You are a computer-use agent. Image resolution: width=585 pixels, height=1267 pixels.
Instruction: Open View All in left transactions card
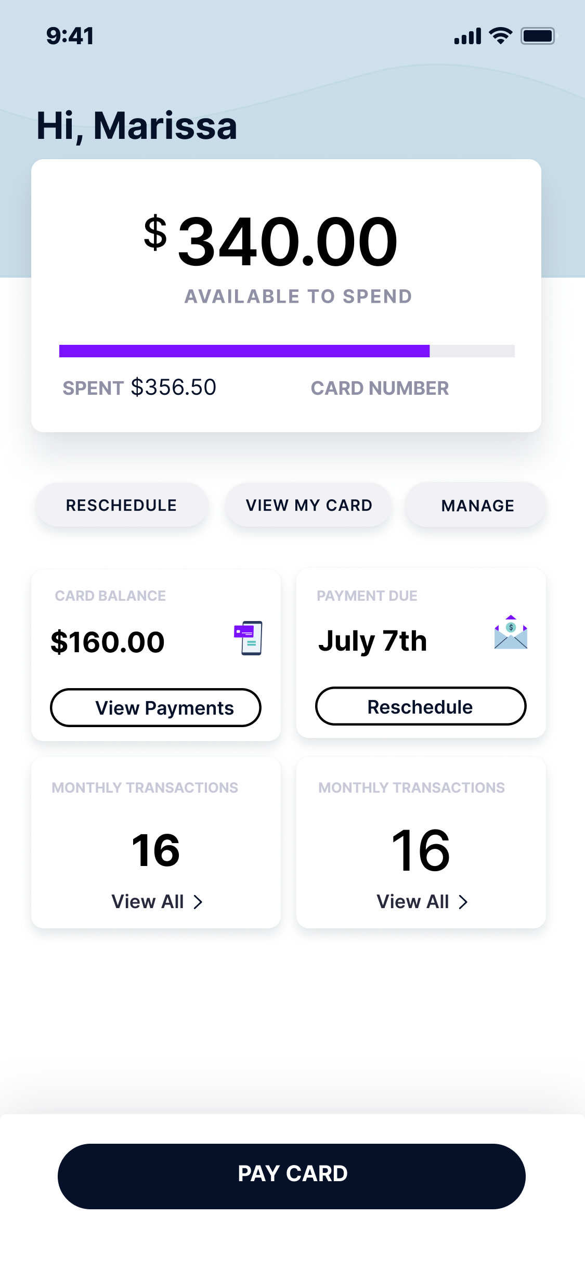148,902
